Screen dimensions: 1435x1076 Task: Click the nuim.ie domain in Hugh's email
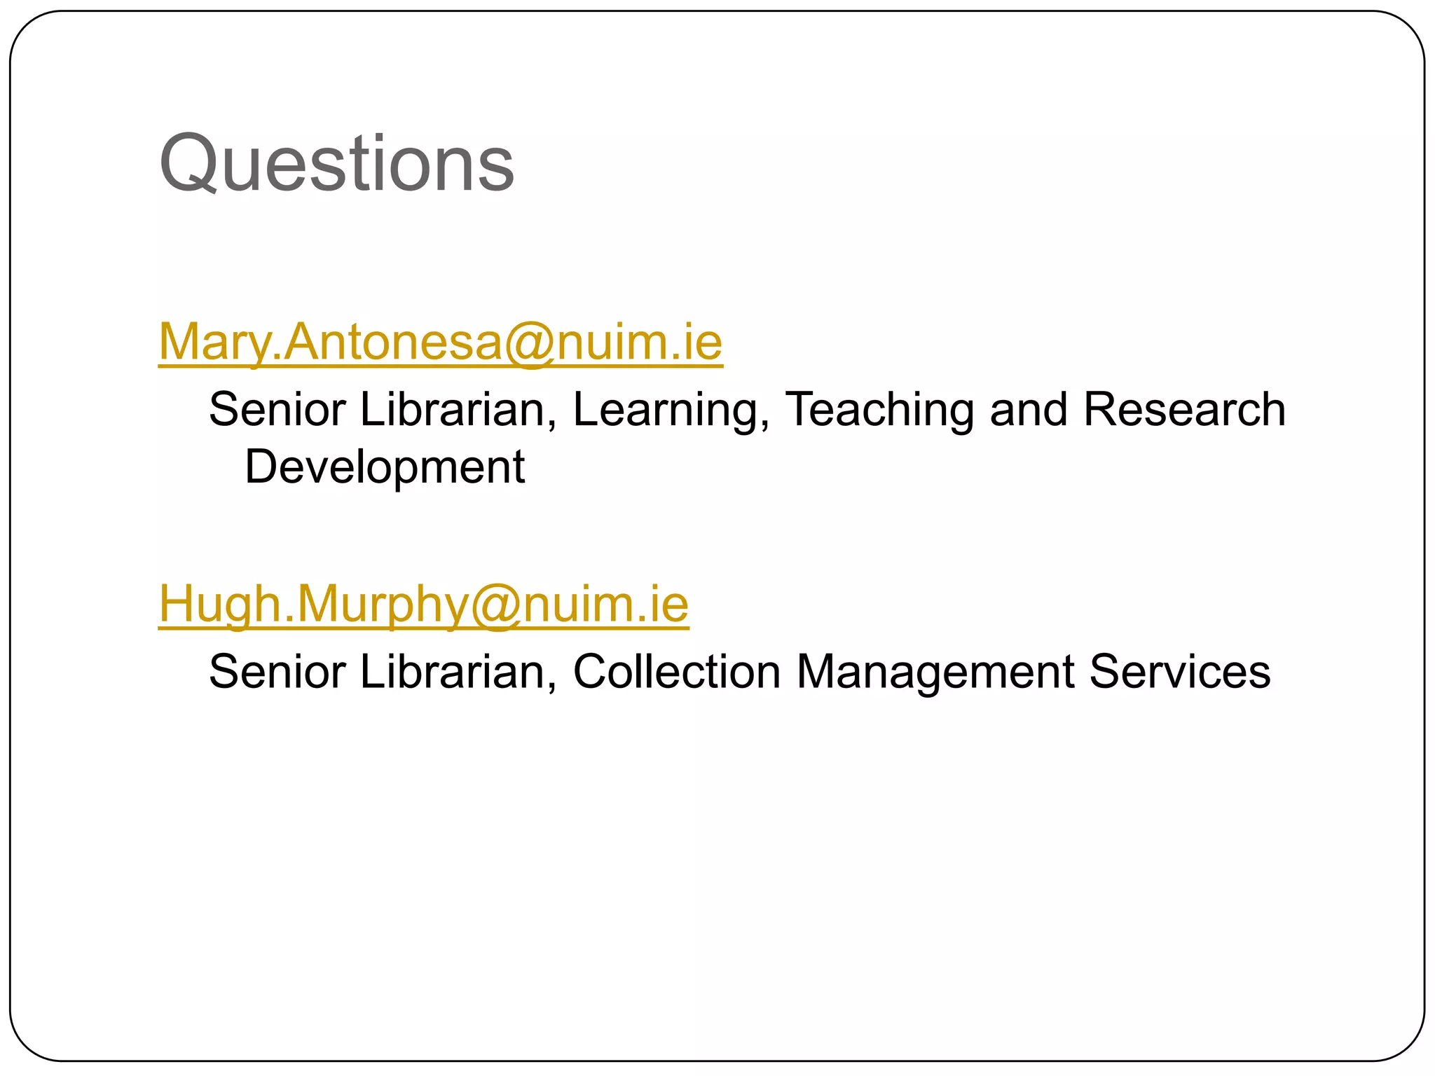605,604
